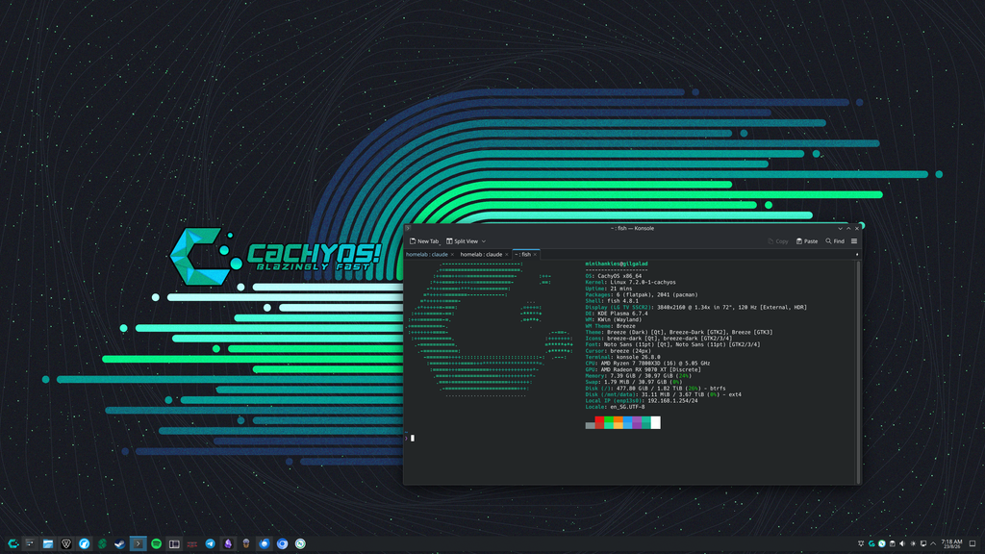
Task: Click the Konsole window icon in title bar
Action: pos(408,229)
